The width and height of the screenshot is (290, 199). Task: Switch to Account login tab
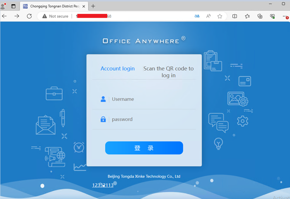coord(117,69)
